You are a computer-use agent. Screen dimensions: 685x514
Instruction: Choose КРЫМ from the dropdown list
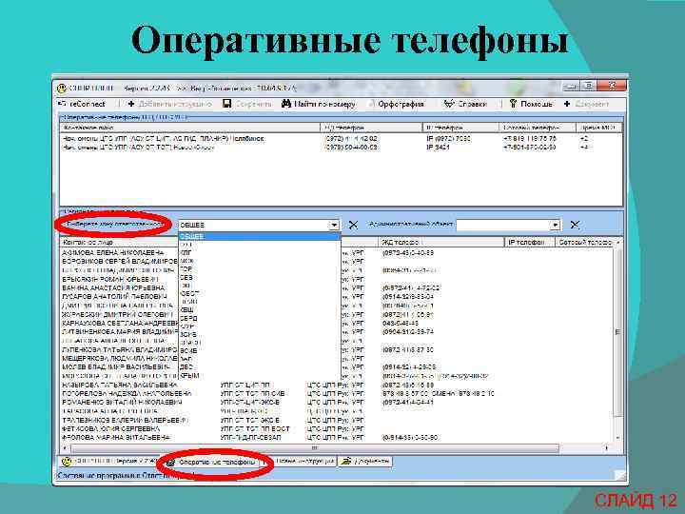[260, 375]
